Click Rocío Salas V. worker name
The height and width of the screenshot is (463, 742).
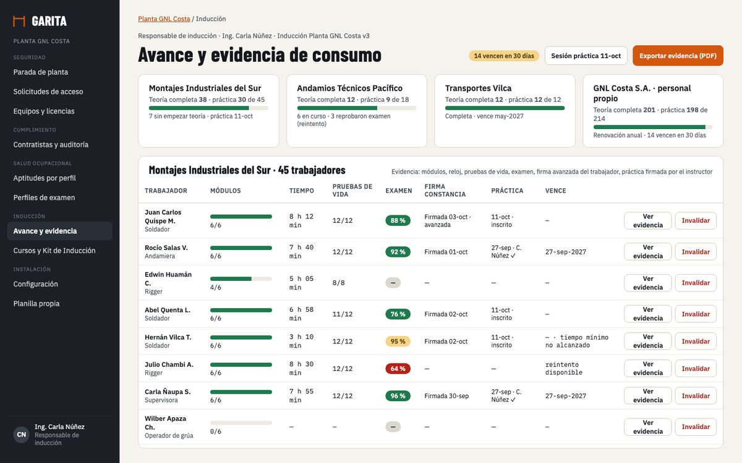(x=166, y=248)
